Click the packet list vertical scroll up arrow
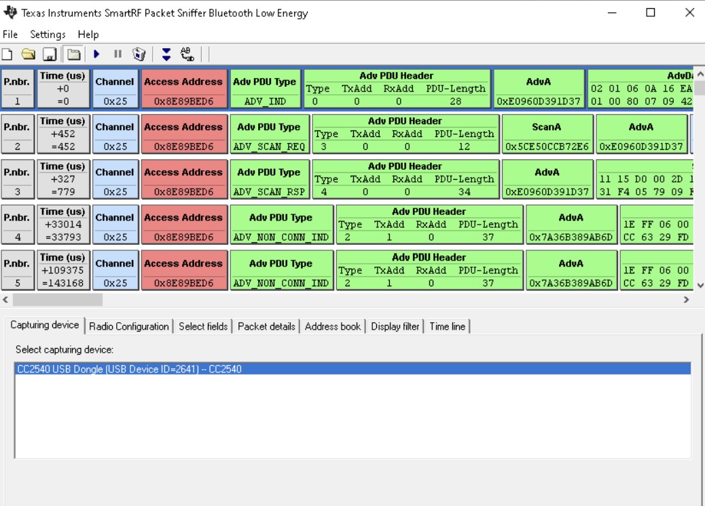The width and height of the screenshot is (705, 506). (700, 75)
